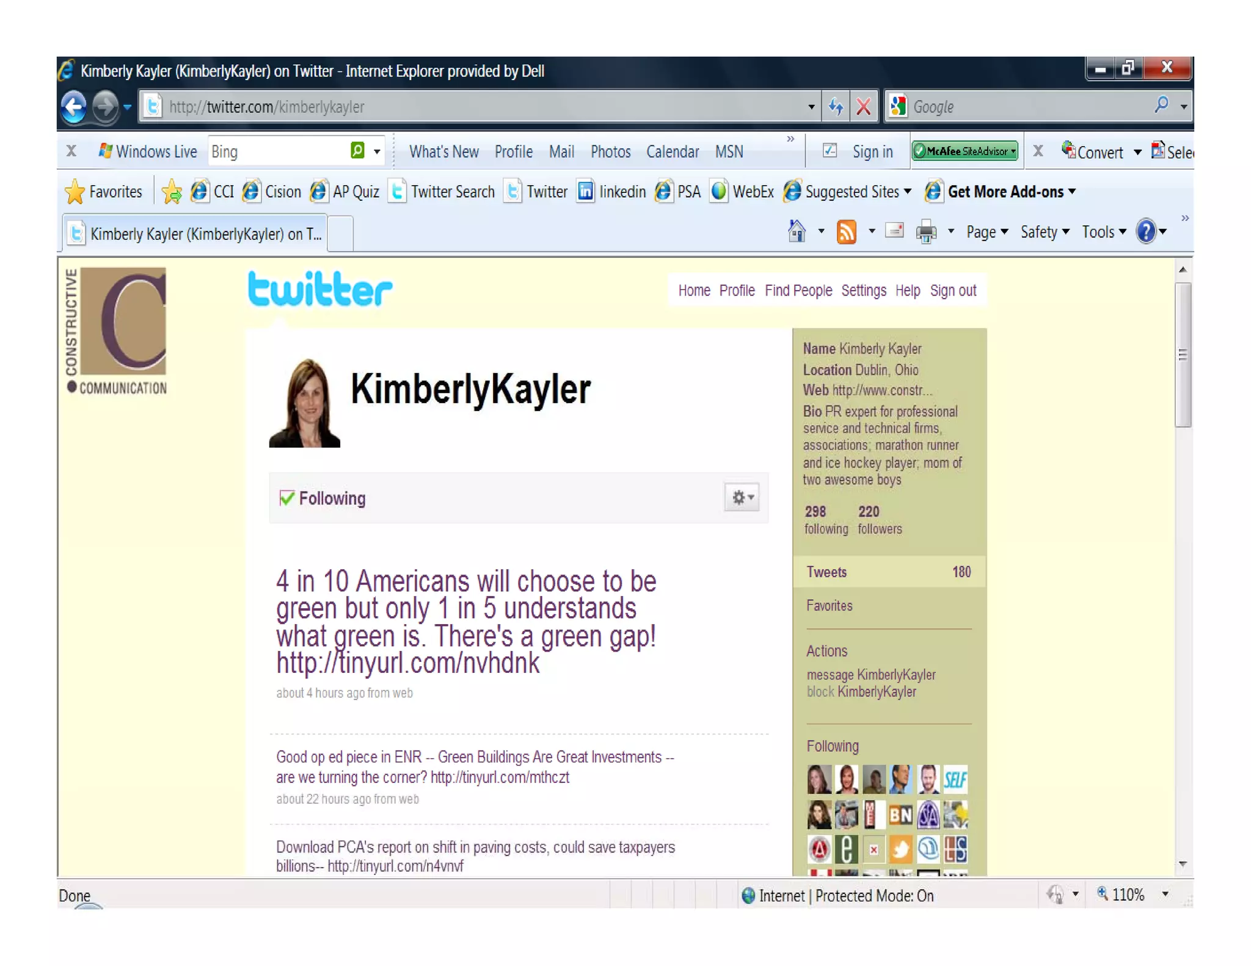The image size is (1251, 966).
Task: Click the Bing search magnifier icon
Action: pyautogui.click(x=357, y=151)
